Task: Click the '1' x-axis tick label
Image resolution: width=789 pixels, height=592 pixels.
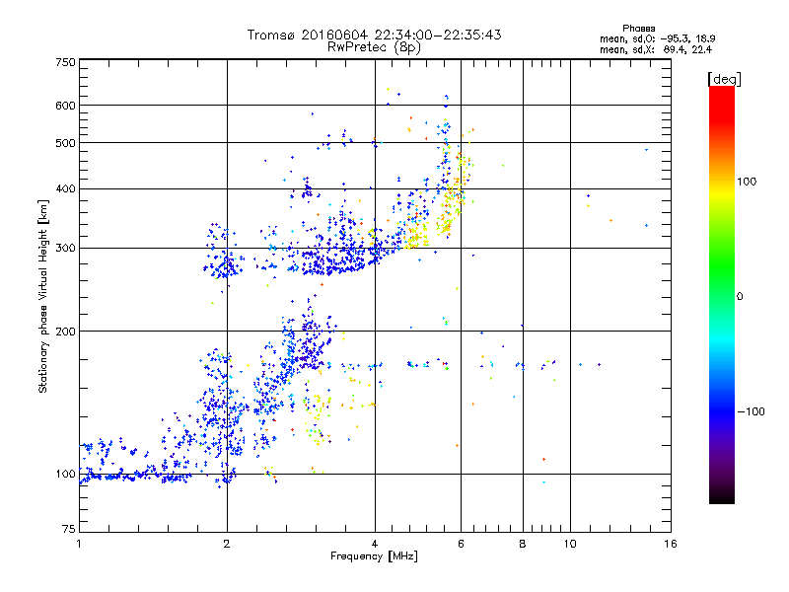Action: pyautogui.click(x=79, y=544)
